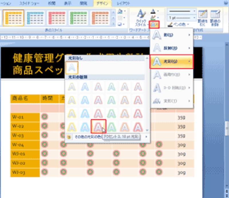Click glow gallery scrollbar up arrow
Viewport: 229px width, 198px height.
click(x=147, y=58)
